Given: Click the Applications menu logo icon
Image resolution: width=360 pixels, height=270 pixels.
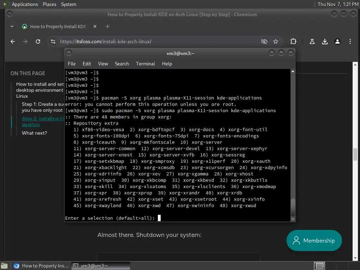Looking at the screenshot, I should click(x=6, y=4).
